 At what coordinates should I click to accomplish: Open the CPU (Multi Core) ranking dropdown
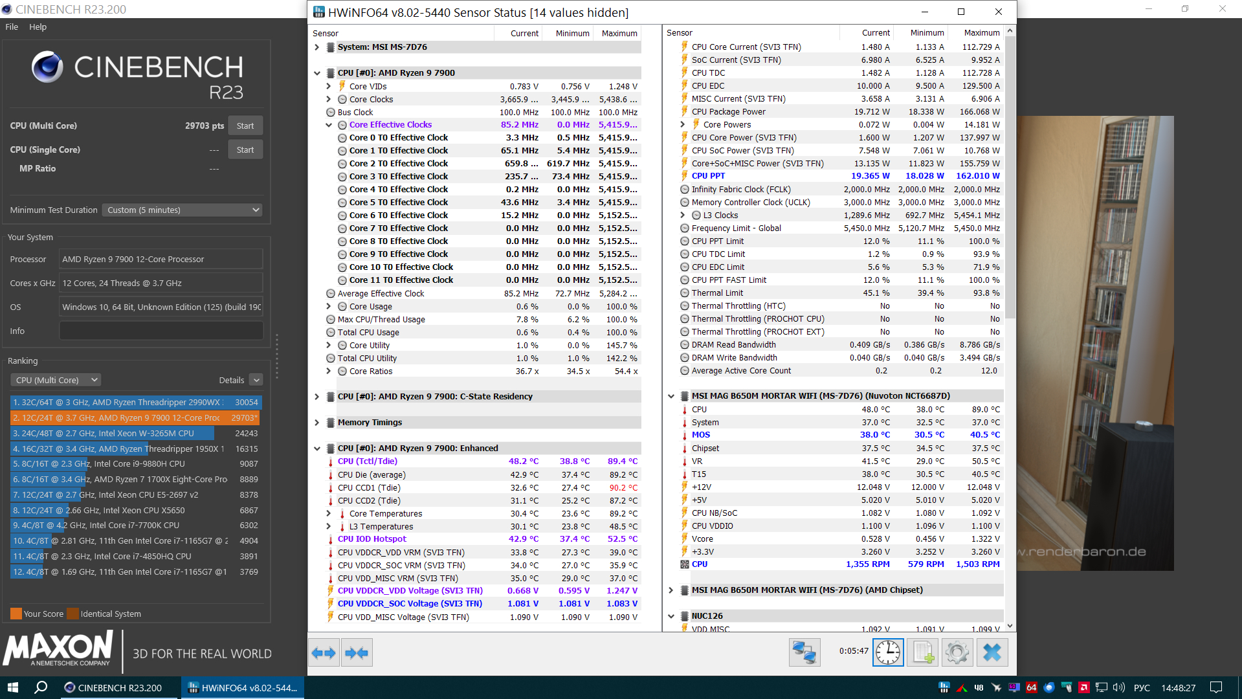pos(56,380)
